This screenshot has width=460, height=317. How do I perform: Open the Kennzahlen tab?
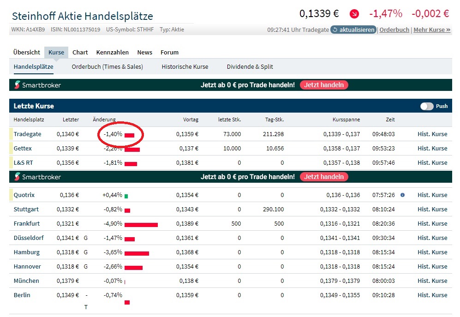(113, 52)
